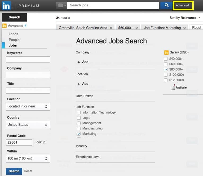Expand the Date Posted section

coord(85,96)
